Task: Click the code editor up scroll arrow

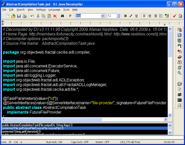Action: click(170, 29)
